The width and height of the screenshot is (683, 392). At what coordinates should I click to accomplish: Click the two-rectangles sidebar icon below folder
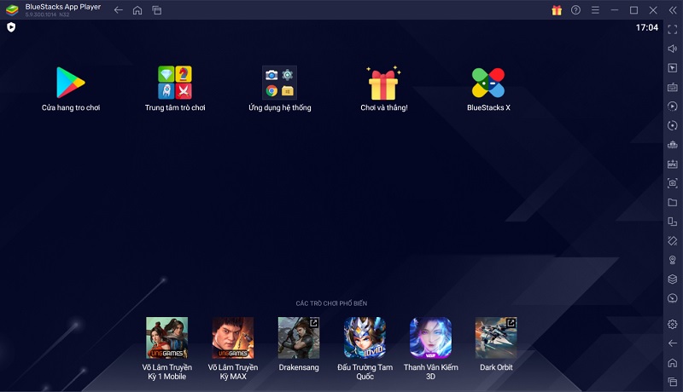pos(673,222)
